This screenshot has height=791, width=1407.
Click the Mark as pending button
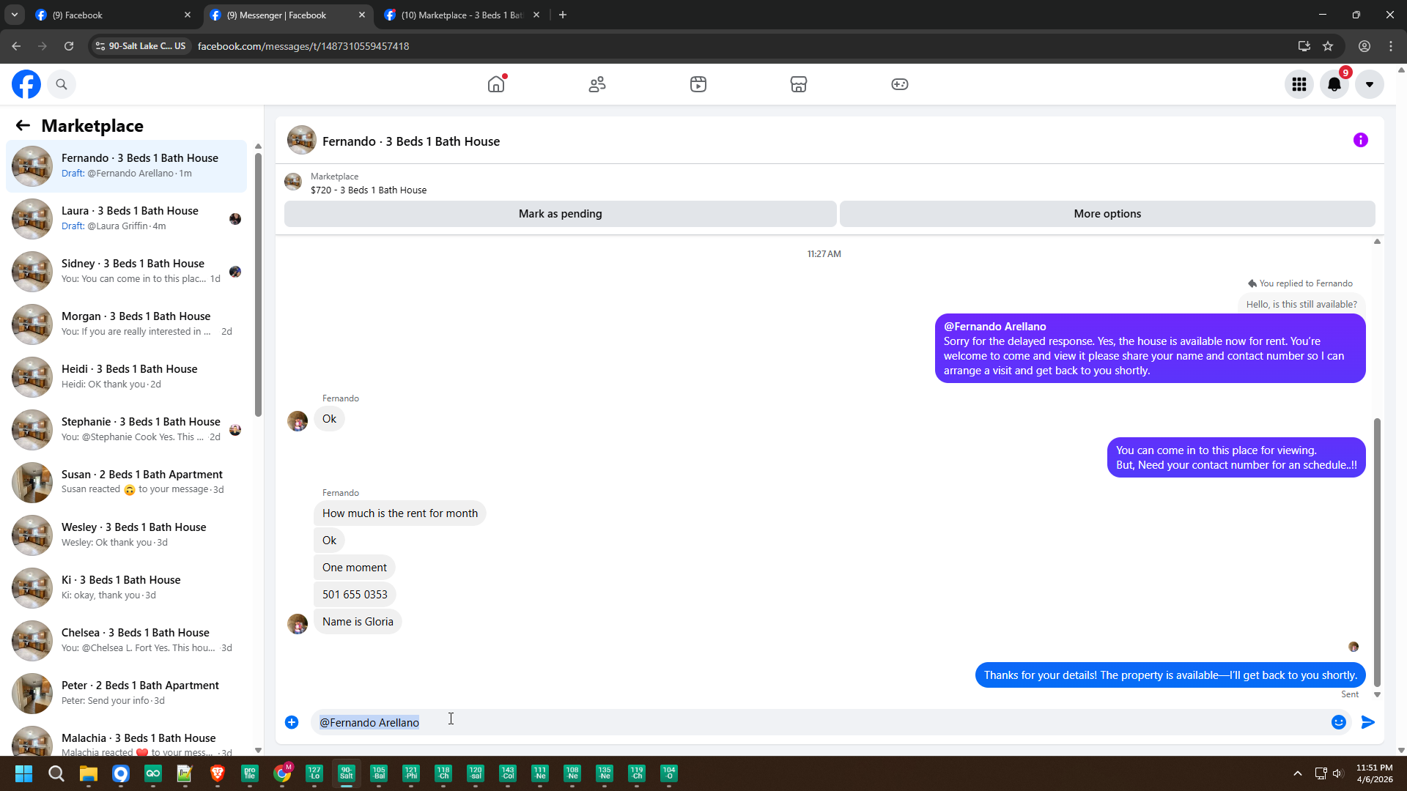coord(561,214)
